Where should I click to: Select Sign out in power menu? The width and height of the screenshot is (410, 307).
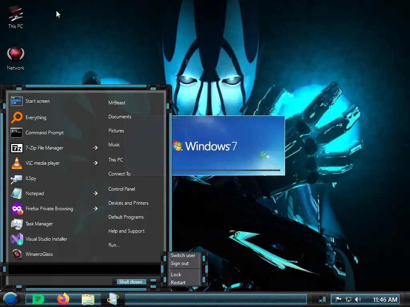[180, 263]
